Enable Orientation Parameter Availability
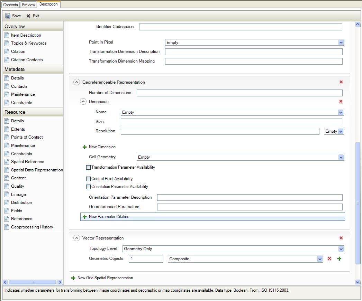The width and height of the screenshot is (362, 301). 88,187
